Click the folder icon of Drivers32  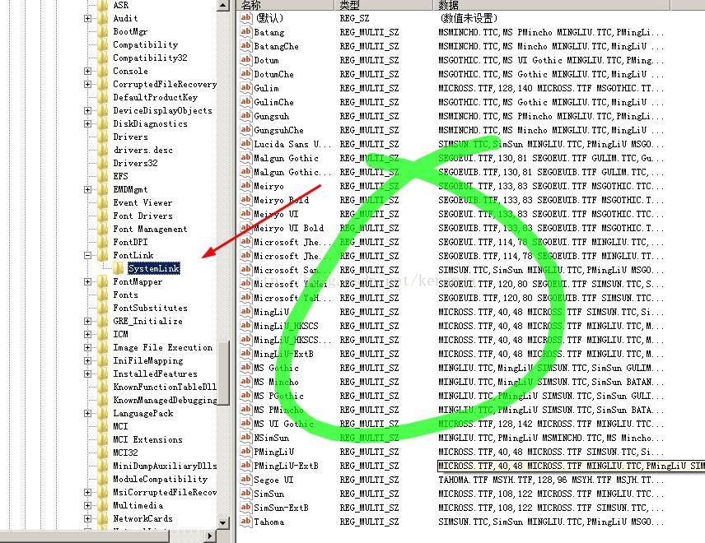[x=103, y=163]
